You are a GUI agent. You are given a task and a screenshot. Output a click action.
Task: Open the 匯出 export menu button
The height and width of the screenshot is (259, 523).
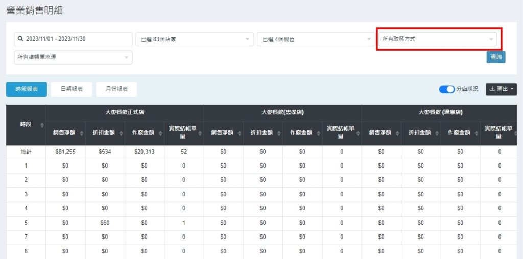[x=501, y=89]
